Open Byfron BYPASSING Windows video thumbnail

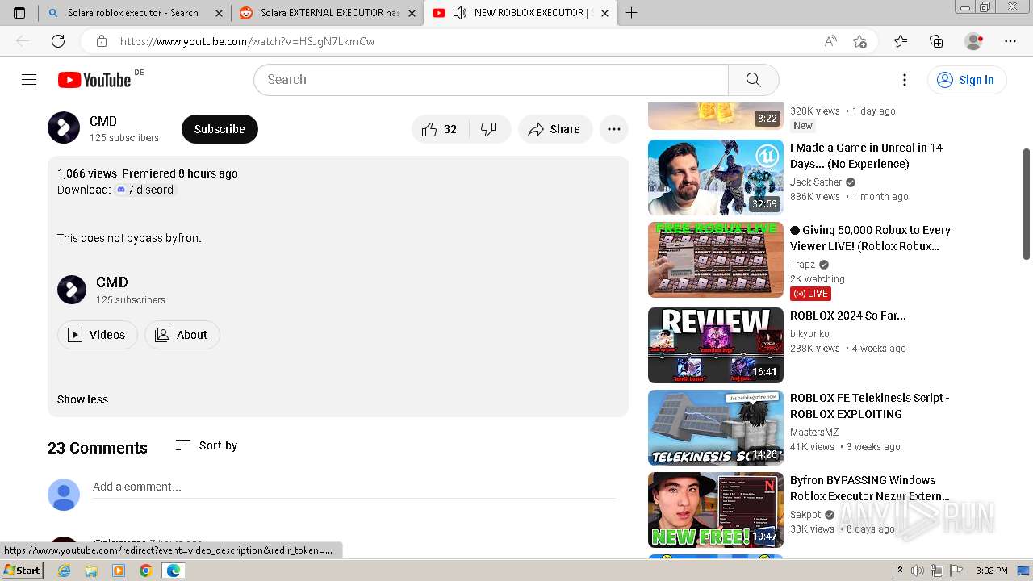click(x=716, y=510)
